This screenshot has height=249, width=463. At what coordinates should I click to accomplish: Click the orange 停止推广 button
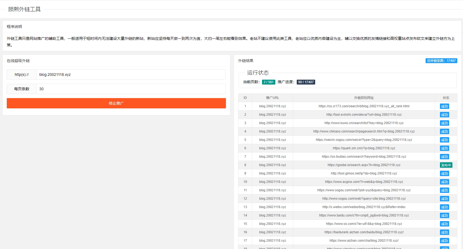[x=116, y=103]
